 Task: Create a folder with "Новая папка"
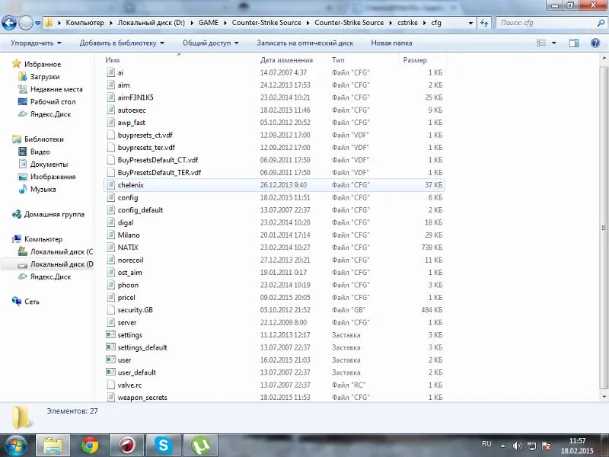coord(391,43)
